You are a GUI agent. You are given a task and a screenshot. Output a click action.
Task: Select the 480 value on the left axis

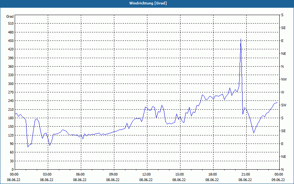pos(11,32)
